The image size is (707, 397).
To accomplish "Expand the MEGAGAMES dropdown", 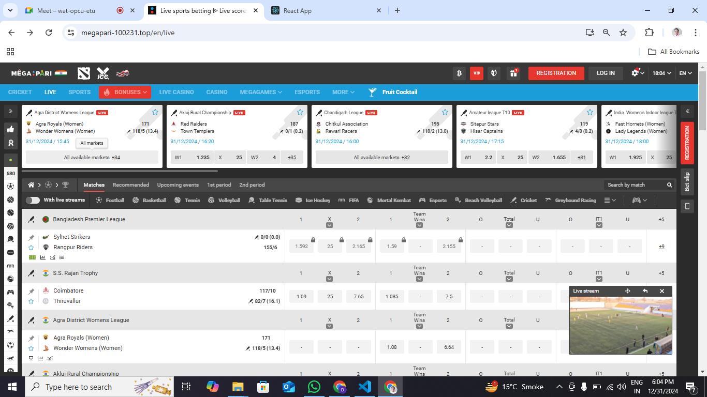I will (x=261, y=92).
